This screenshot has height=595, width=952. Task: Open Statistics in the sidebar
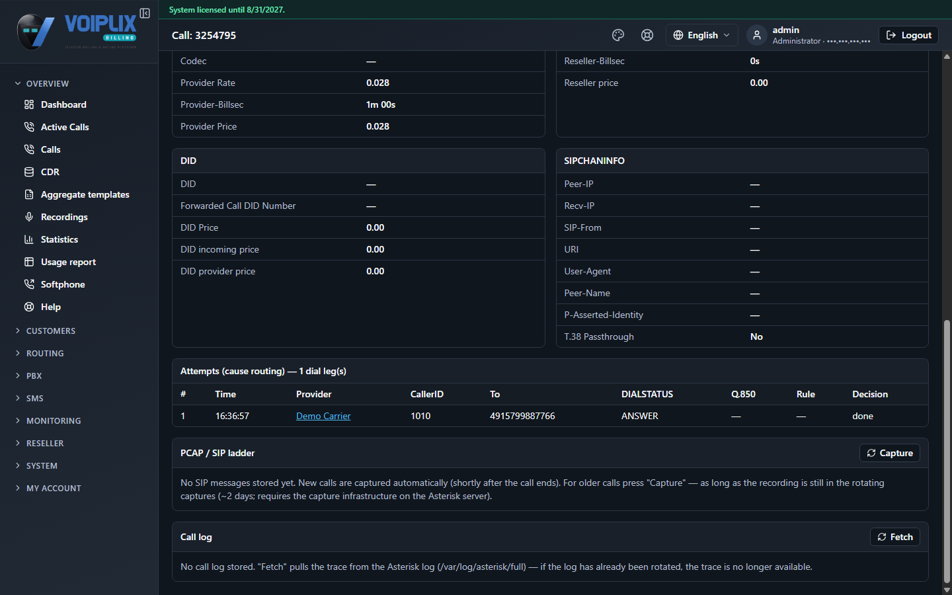point(59,239)
